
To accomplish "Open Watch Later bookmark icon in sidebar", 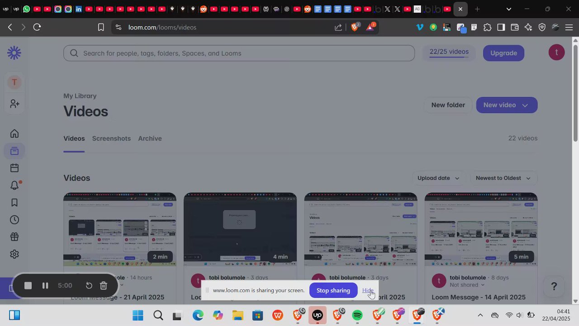I will point(14,202).
